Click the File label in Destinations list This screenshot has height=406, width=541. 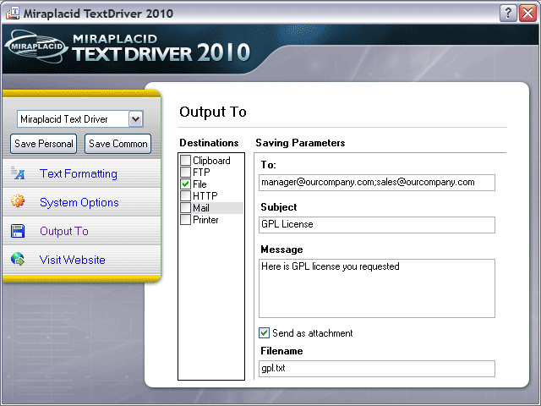pos(199,184)
